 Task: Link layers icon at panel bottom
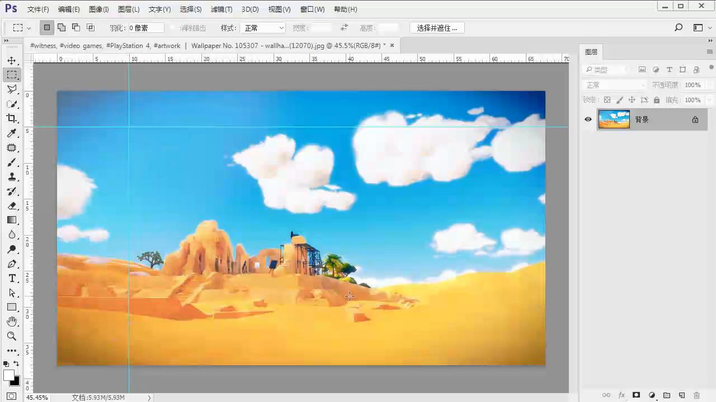click(x=606, y=395)
